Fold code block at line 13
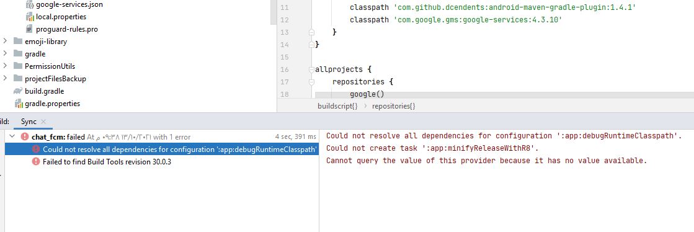 point(311,32)
